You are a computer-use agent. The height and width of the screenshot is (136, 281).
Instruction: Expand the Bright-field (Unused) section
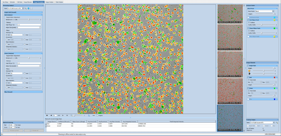[x=22, y=12]
